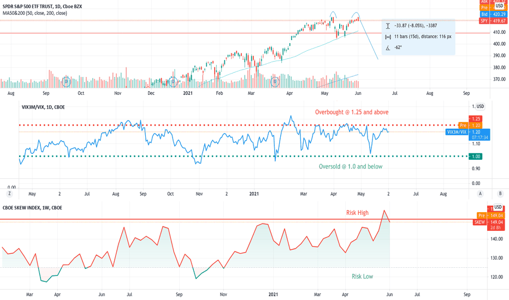Select the VIX3M/VIX, 1D, CBOE pane title
509x300 pixels.
coord(43,107)
